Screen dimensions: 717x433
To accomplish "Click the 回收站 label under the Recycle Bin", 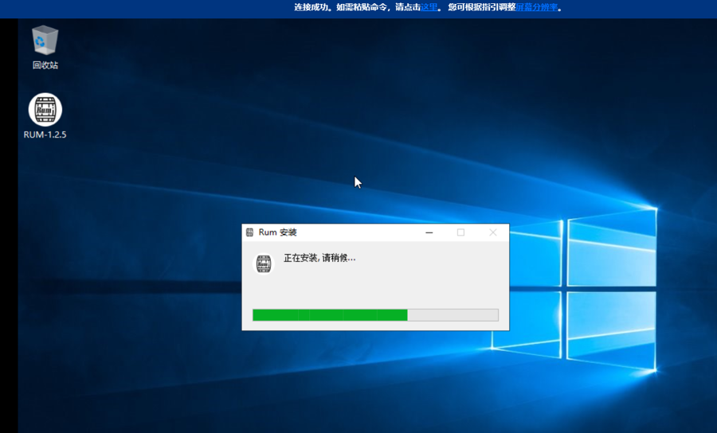I will 45,65.
